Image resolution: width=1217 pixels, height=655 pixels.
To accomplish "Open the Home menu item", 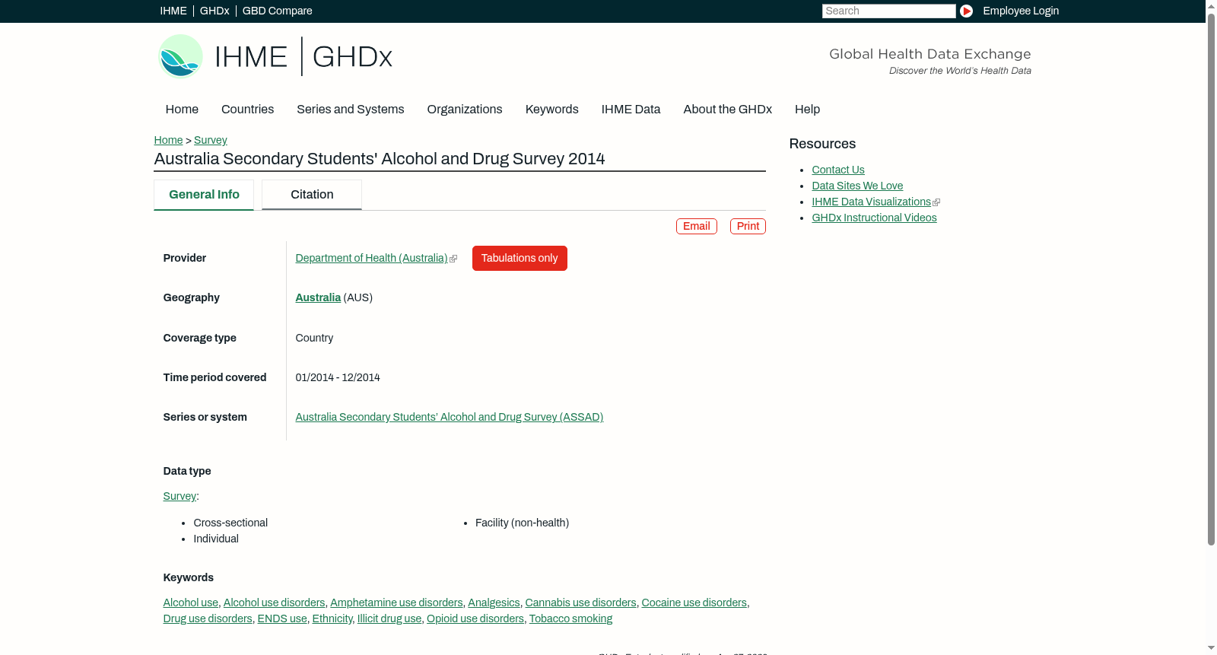I will click(x=182, y=109).
